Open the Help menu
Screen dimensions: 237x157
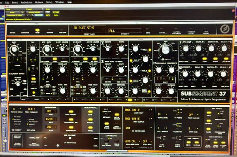click(69, 2)
